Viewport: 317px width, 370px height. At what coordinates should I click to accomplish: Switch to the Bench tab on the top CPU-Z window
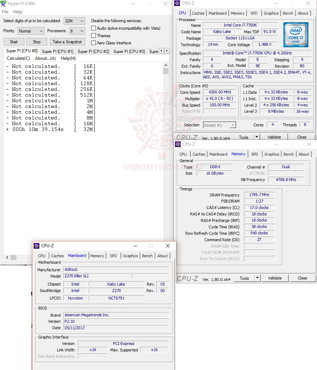click(288, 13)
